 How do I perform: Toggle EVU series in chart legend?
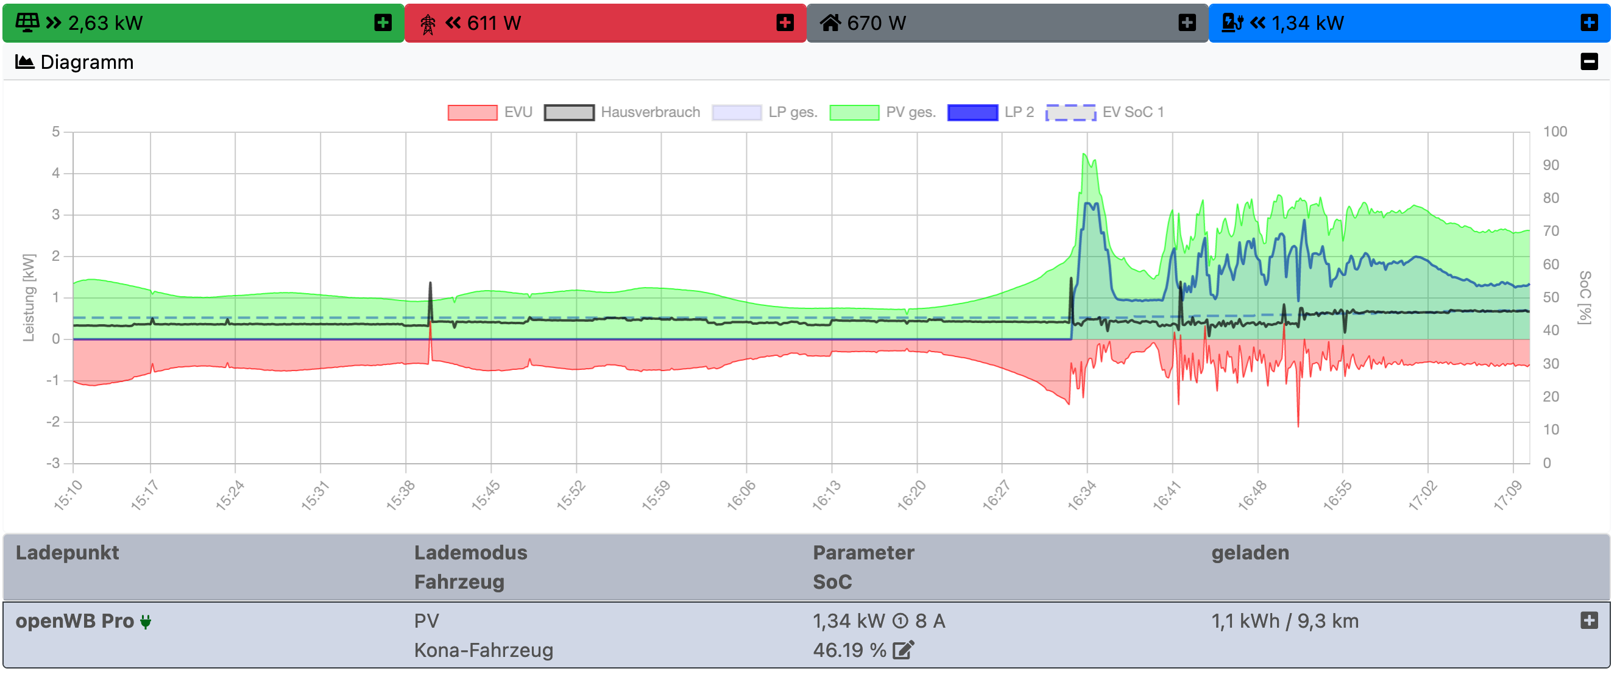[x=473, y=113]
